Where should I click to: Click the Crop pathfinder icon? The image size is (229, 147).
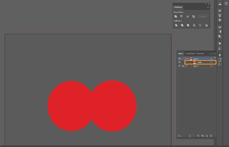pos(194,25)
